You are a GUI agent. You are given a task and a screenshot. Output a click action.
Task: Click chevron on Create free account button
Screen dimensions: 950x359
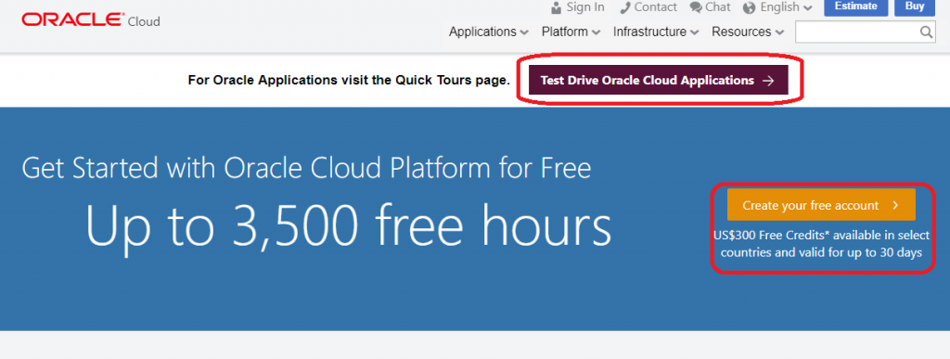895,205
